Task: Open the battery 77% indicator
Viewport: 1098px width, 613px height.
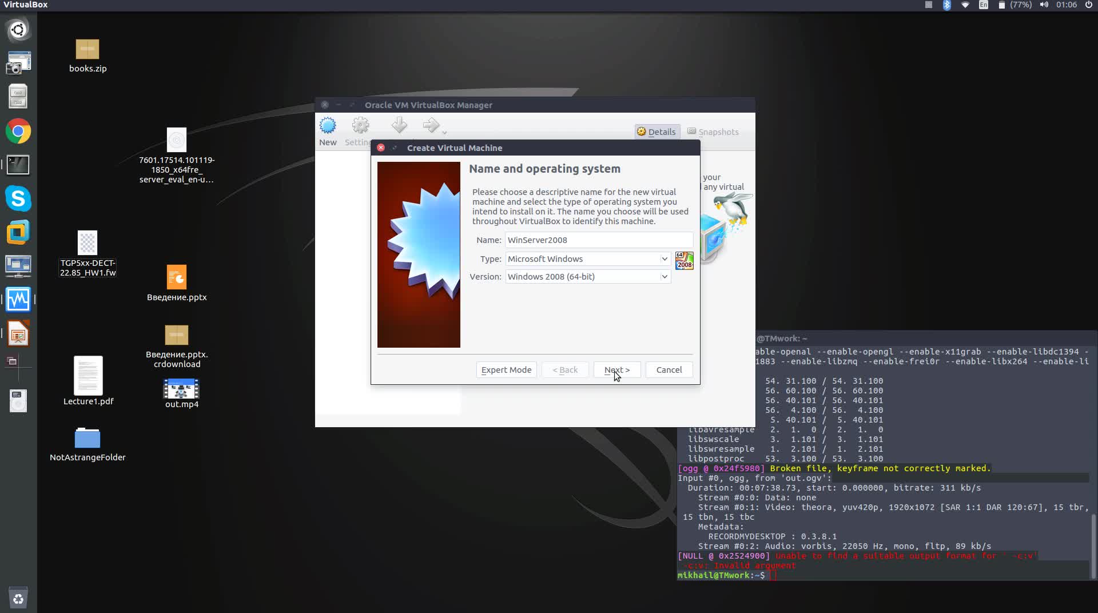Action: pos(1015,5)
